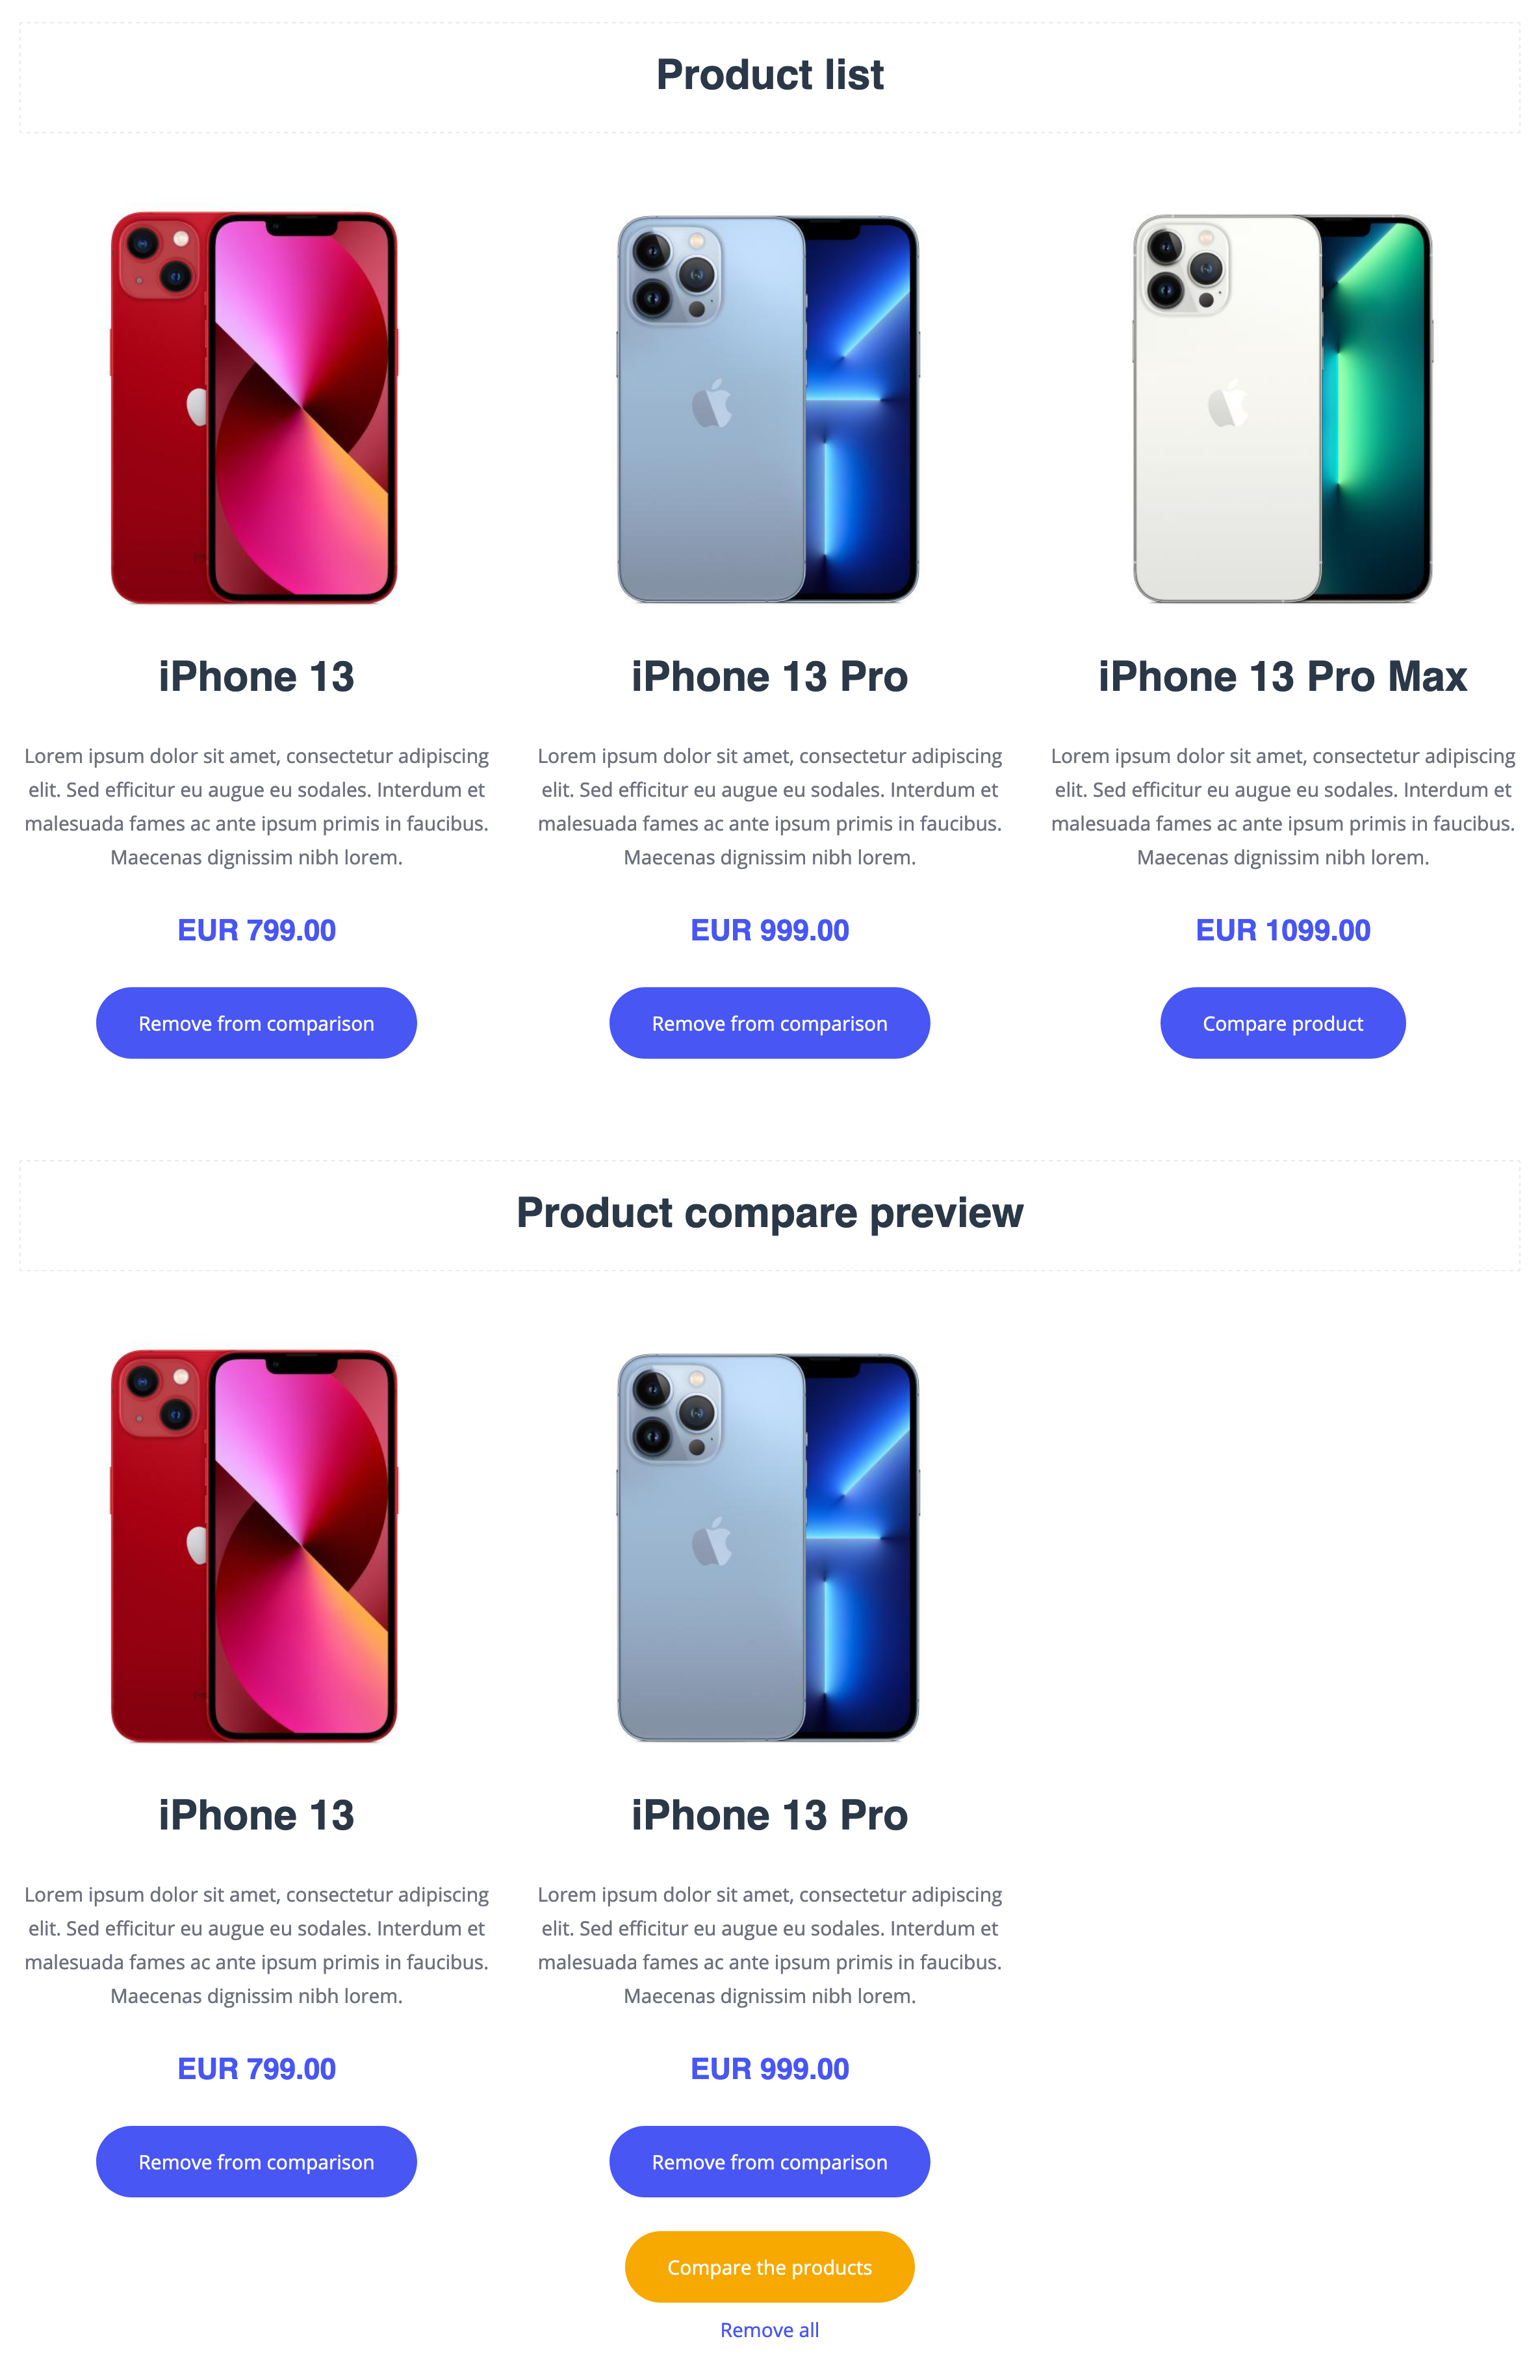The height and width of the screenshot is (2380, 1540).
Task: Click iPhone 13 title in product list
Action: click(x=256, y=677)
